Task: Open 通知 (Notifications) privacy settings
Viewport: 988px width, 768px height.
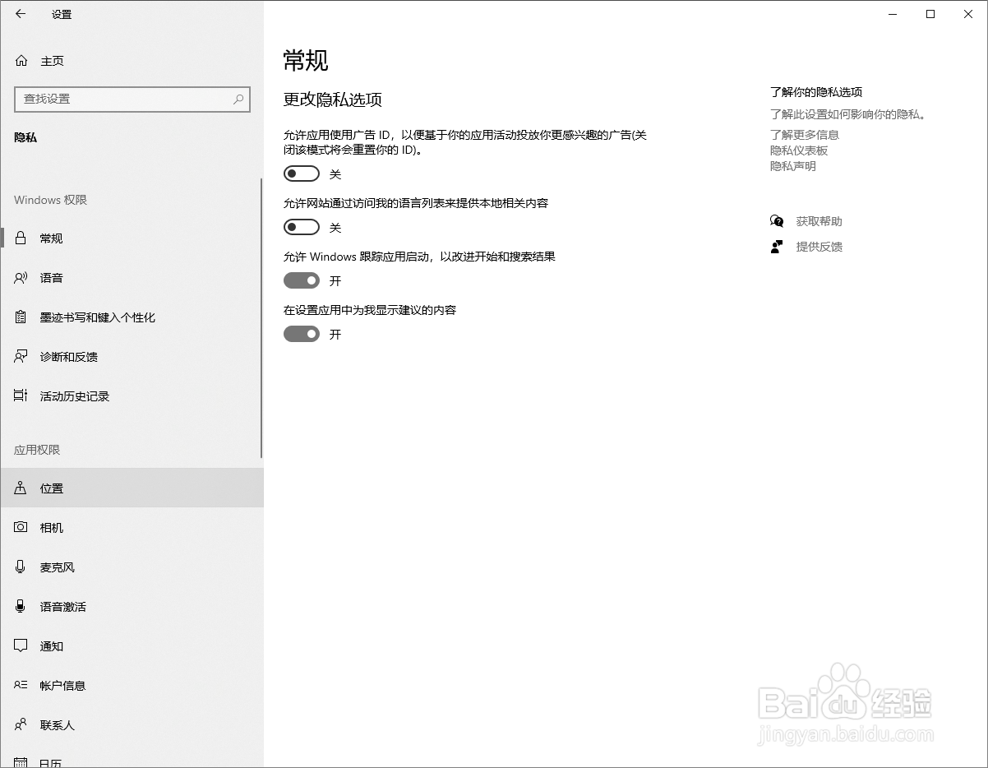Action: pyautogui.click(x=51, y=645)
